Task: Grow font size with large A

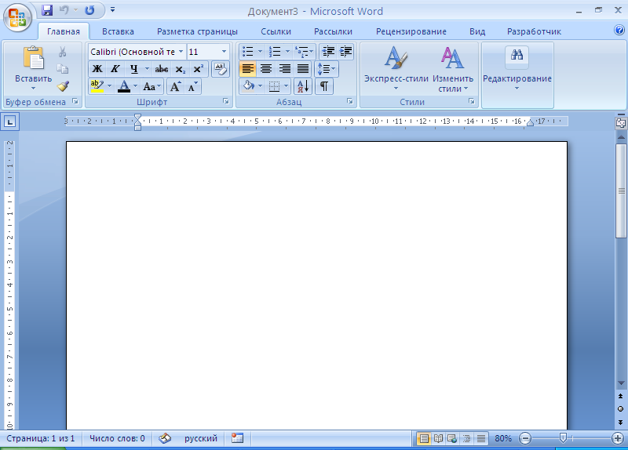Action: click(x=175, y=86)
